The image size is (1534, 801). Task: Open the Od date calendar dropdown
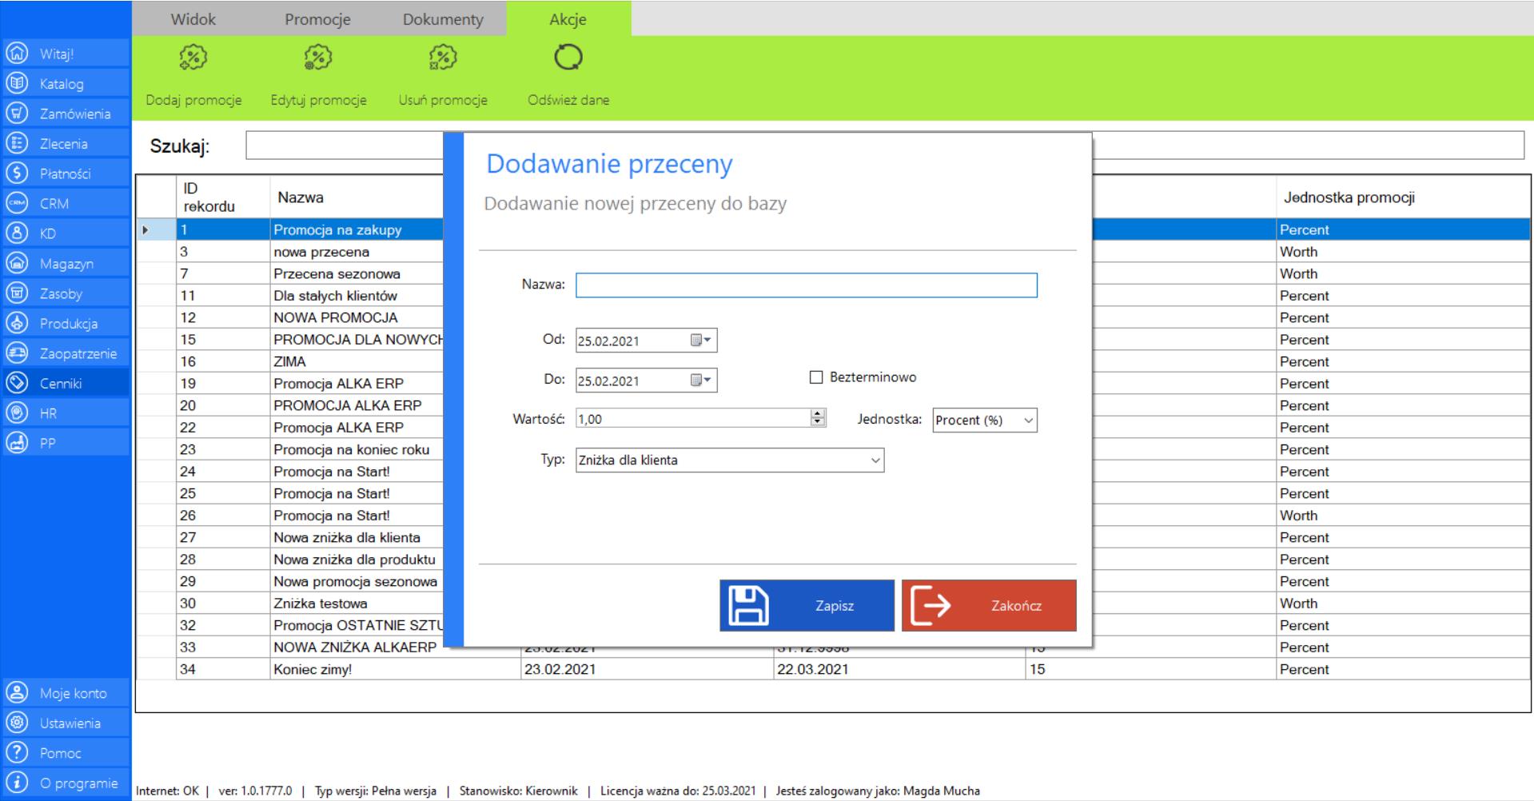tap(701, 341)
